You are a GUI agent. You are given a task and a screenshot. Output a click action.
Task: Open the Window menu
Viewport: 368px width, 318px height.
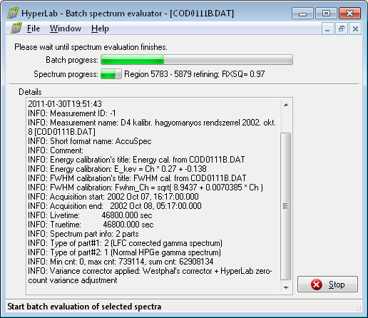click(66, 29)
